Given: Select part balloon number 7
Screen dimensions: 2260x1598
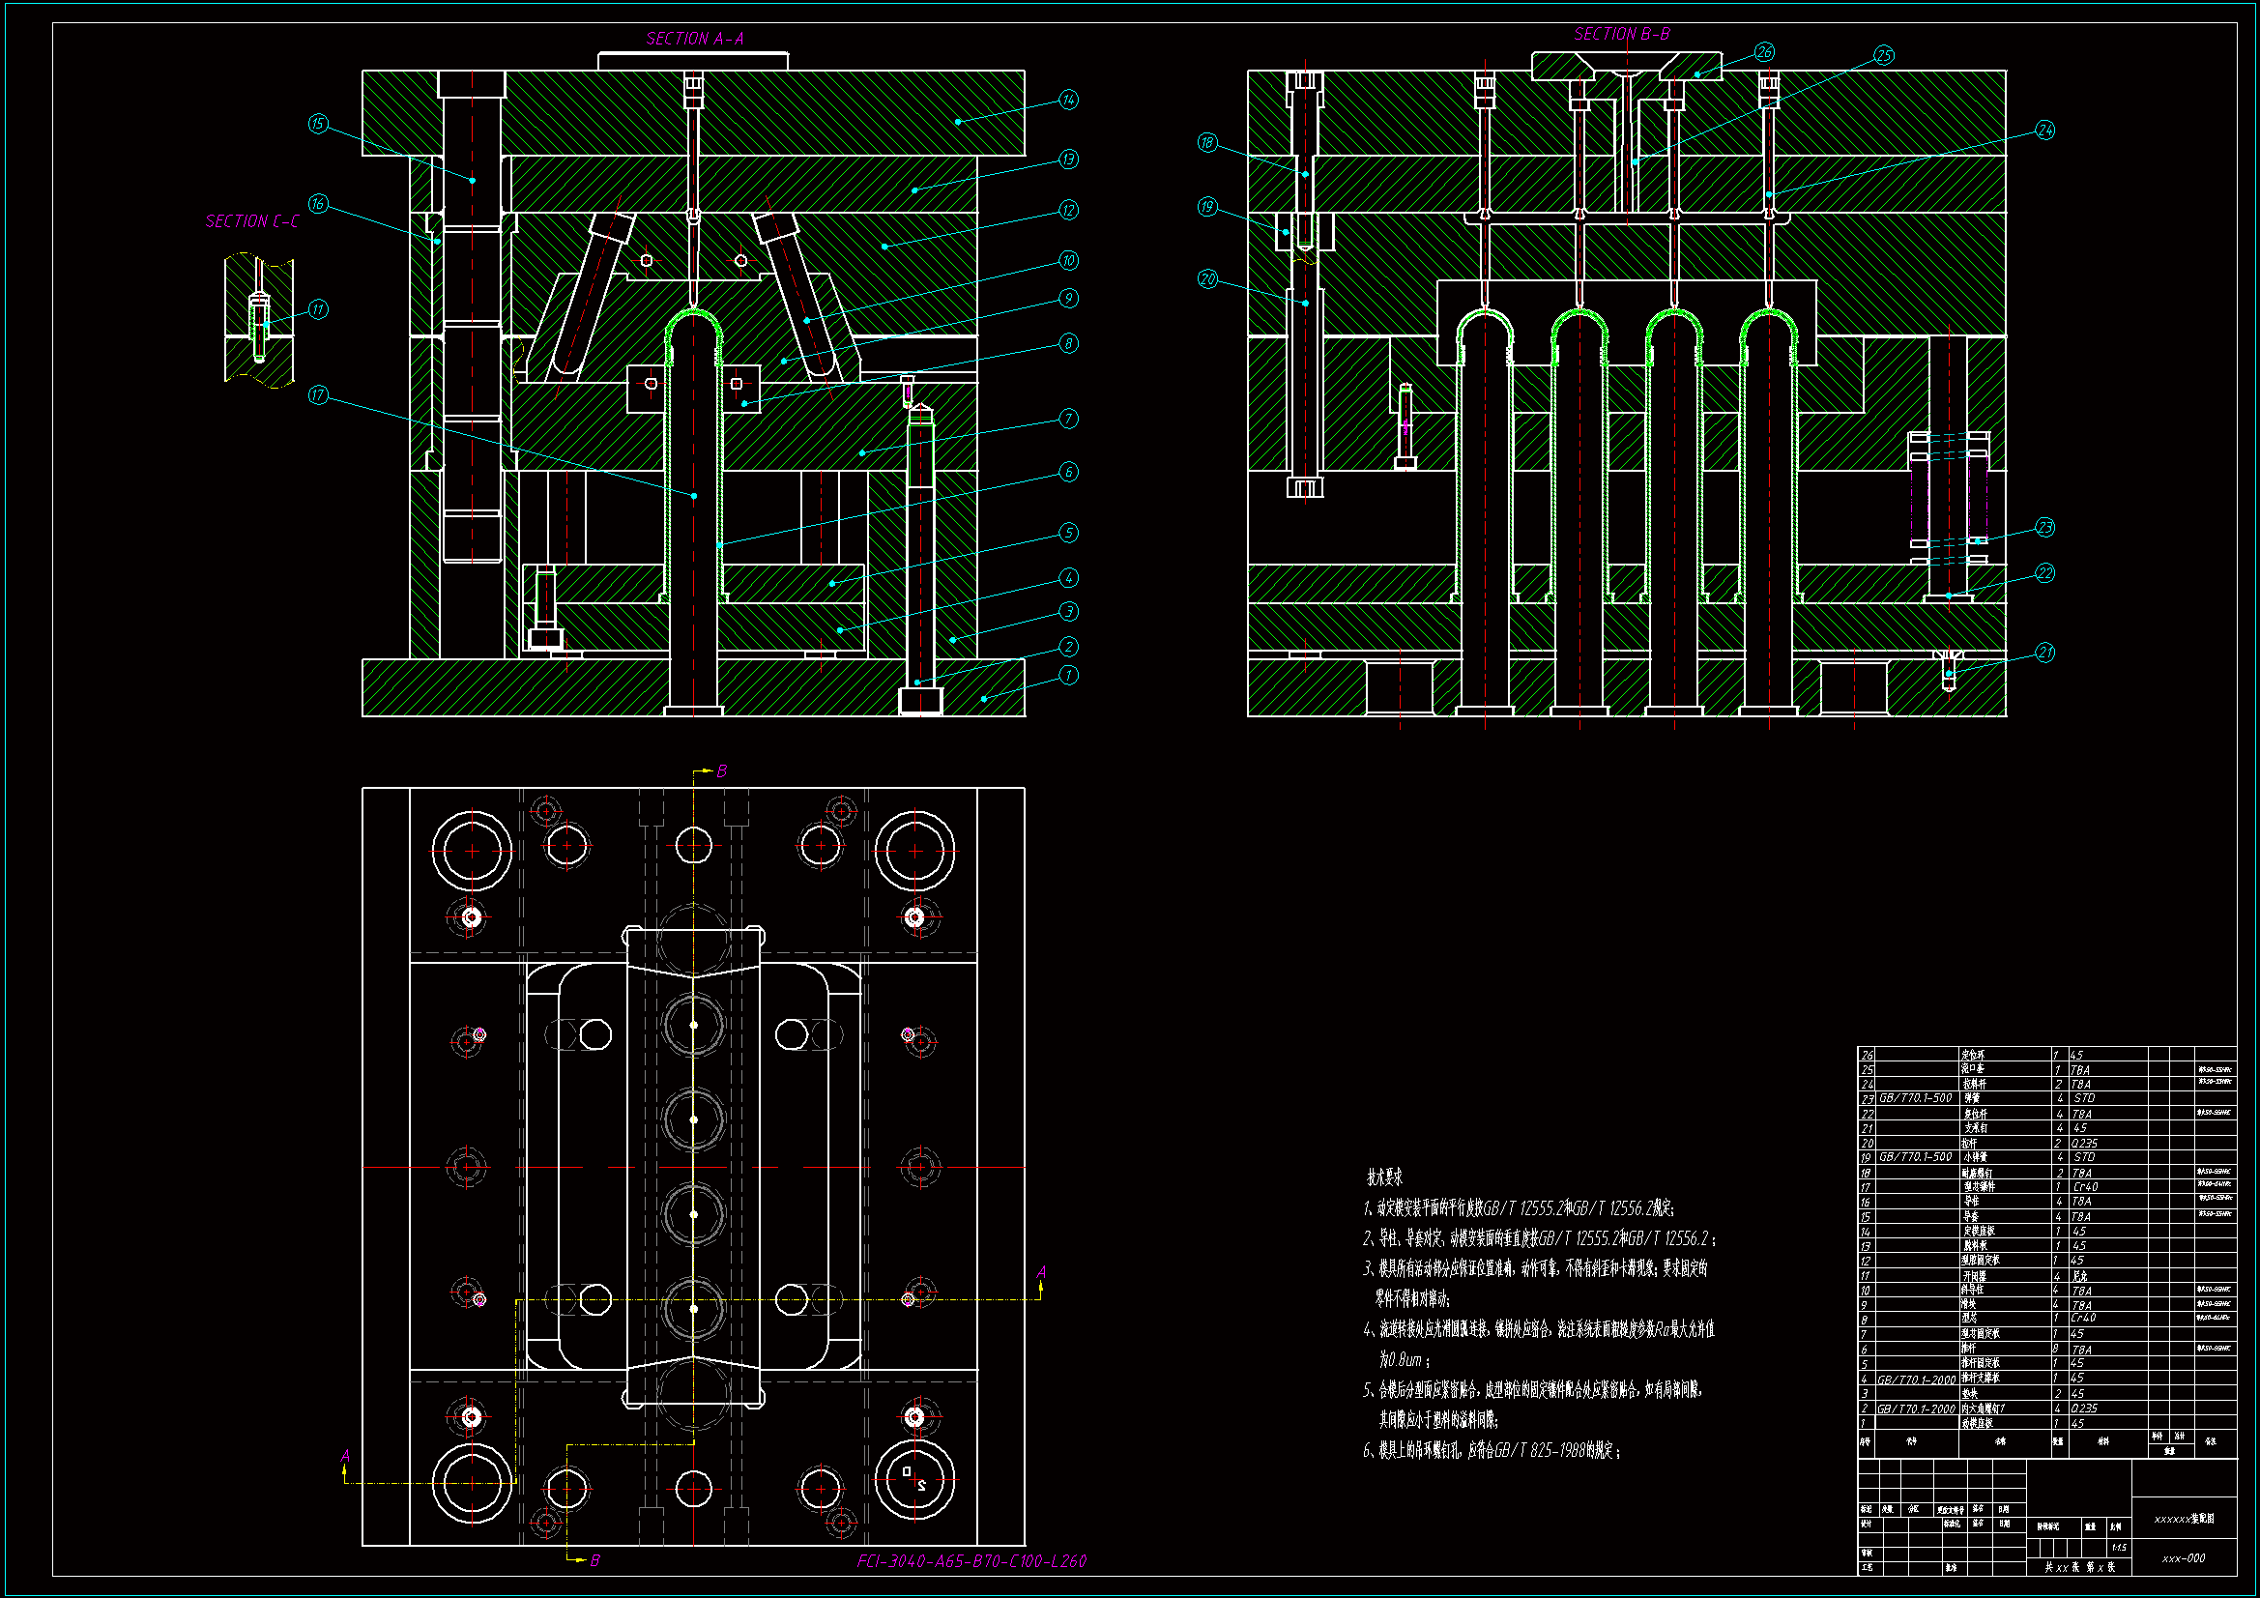Looking at the screenshot, I should point(1069,419).
